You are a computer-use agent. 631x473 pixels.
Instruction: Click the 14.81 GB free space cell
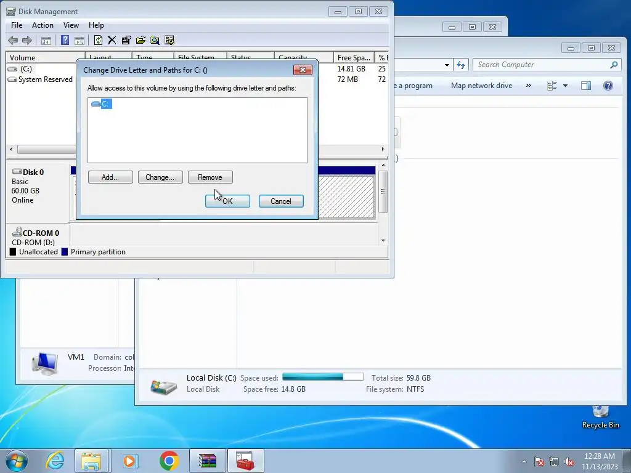coord(351,69)
